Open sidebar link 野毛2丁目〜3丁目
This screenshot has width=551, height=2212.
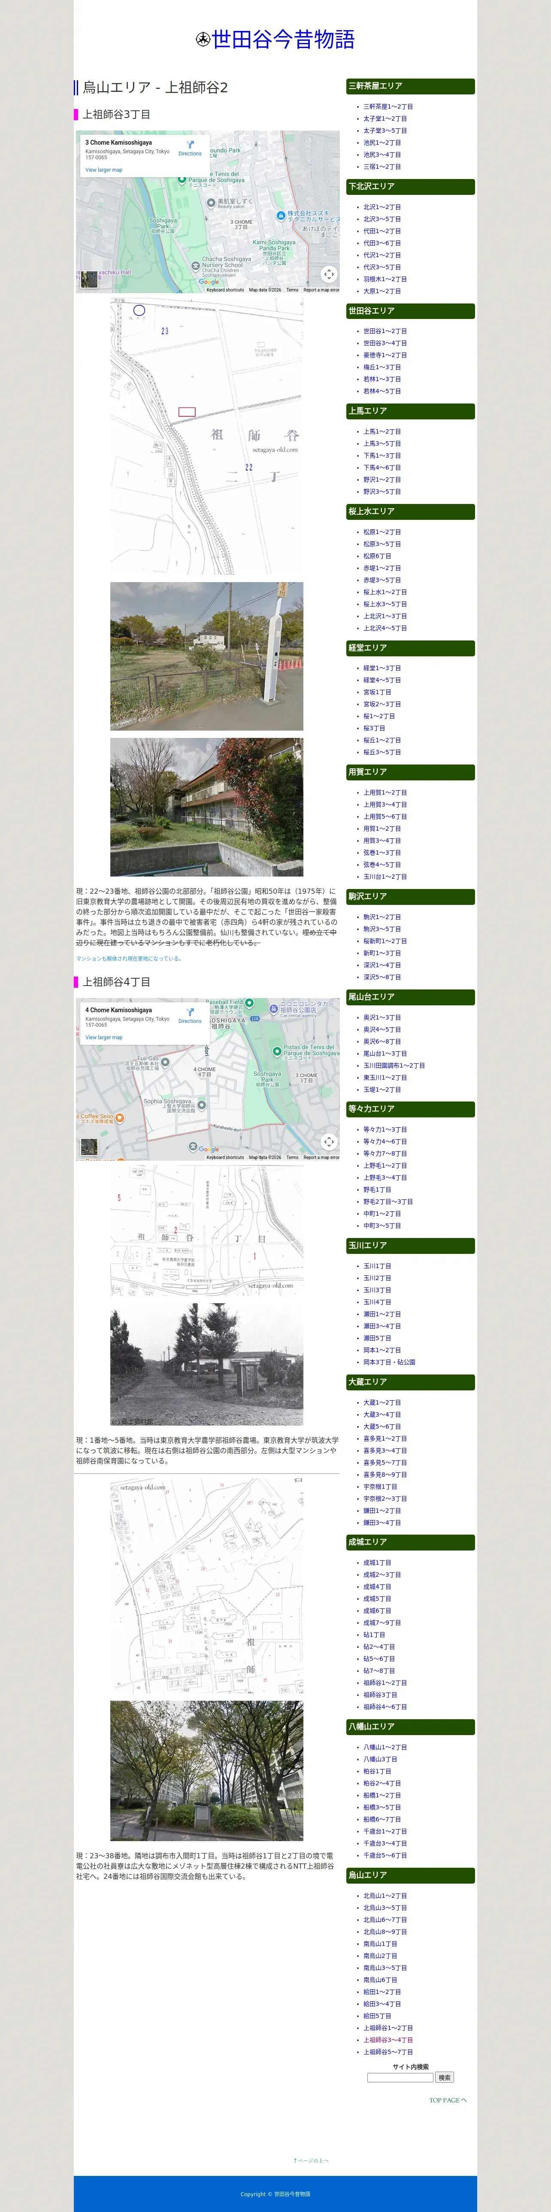tap(388, 1202)
